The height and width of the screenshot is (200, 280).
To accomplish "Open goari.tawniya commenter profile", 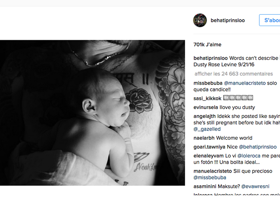I will point(209,147).
